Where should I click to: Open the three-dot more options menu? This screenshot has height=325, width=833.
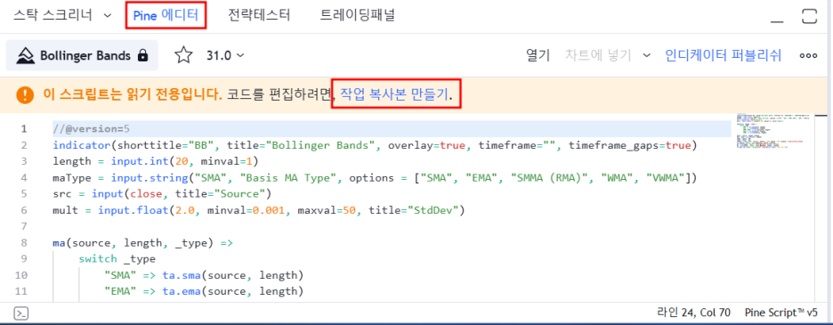808,55
